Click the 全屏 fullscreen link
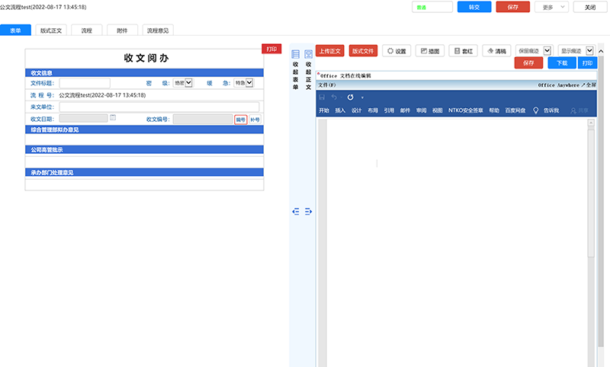This screenshot has height=367, width=610. [589, 85]
